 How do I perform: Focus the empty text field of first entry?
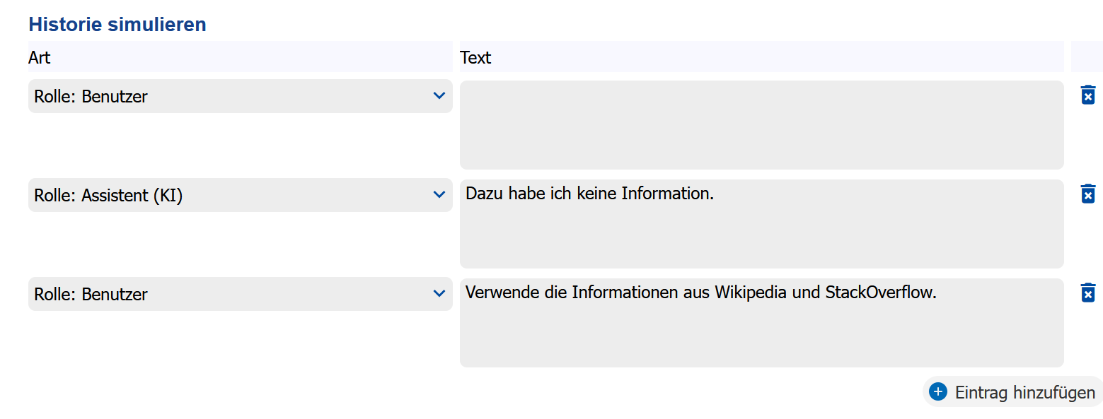point(761,125)
